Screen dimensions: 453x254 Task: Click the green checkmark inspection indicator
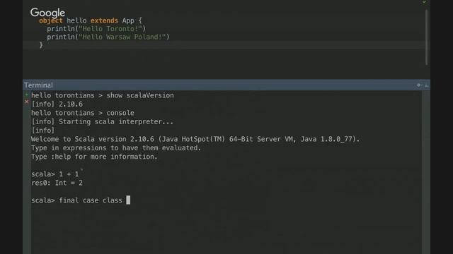click(424, 1)
